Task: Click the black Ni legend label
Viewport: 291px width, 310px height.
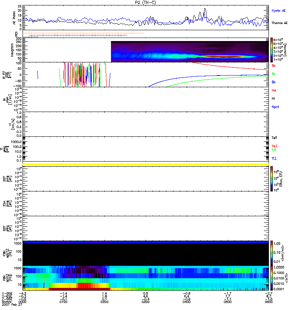Action: tap(273, 98)
